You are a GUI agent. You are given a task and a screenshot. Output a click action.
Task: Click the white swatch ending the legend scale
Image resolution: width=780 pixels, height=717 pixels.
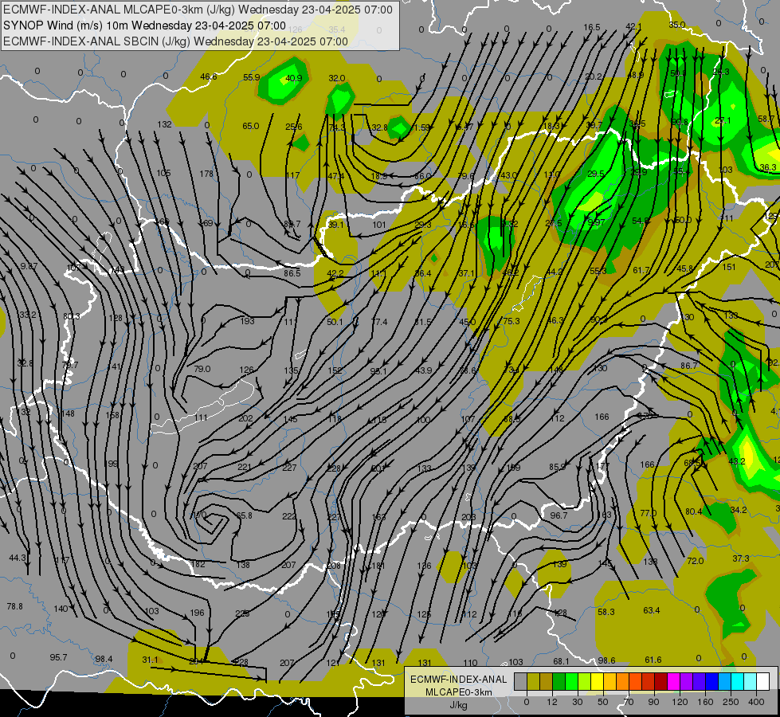pos(763,682)
